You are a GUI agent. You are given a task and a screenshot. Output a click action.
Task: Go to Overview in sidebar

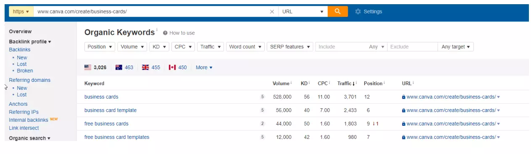(x=20, y=31)
